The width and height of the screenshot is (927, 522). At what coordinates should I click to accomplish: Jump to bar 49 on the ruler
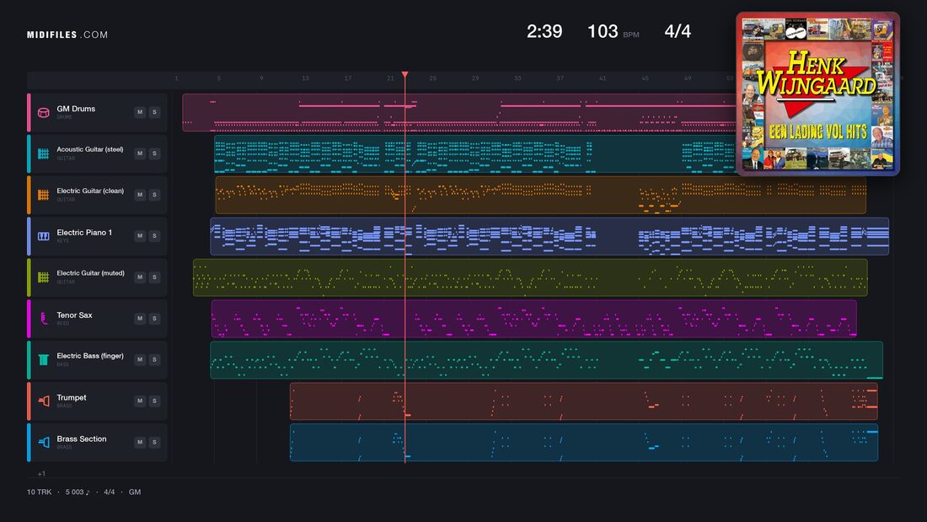(x=688, y=78)
